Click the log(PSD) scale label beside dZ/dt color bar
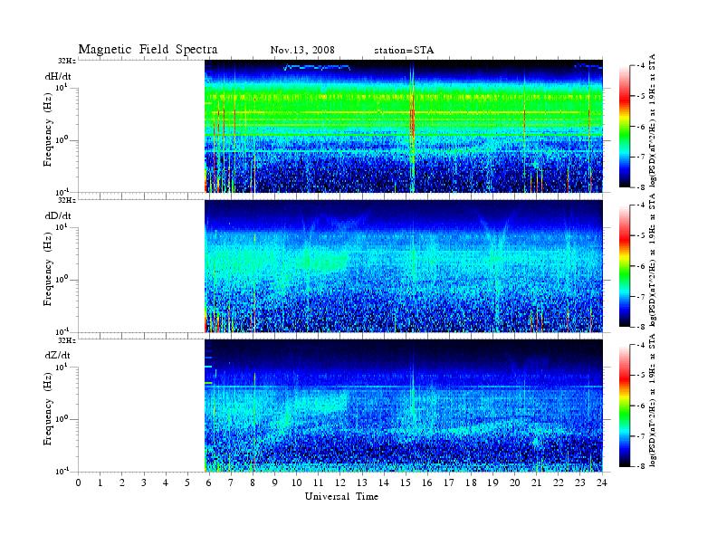This screenshot has height=554, width=717. coord(653,400)
